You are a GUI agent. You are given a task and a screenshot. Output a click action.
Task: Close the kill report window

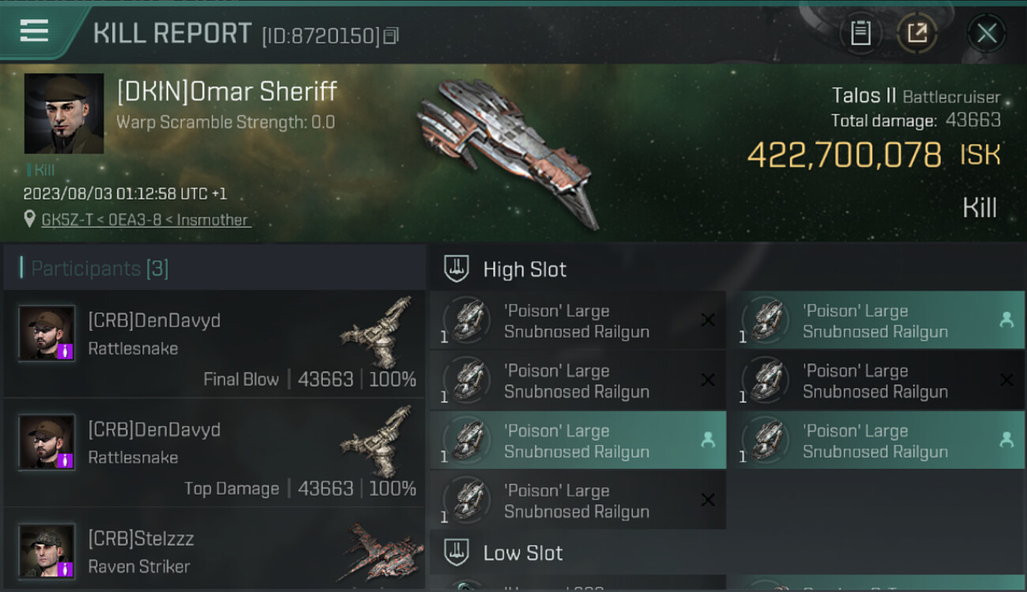(987, 33)
